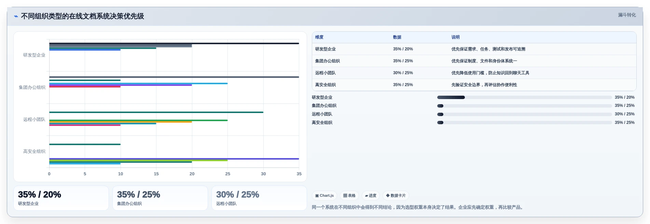Viewport: 650px width, 224px height.
Task: Open the 35% / 20% 研发型企业 stat card
Action: (61, 198)
